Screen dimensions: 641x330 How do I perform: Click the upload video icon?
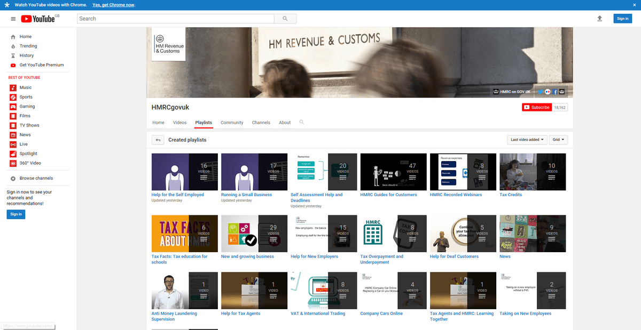[x=599, y=19]
